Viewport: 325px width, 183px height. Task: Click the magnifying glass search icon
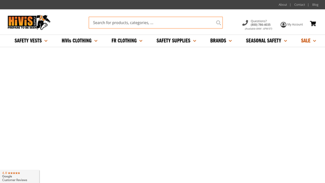coord(218,22)
